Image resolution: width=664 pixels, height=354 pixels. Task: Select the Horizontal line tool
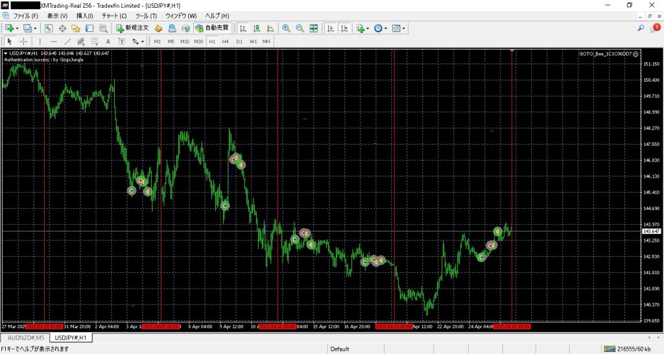click(x=54, y=41)
